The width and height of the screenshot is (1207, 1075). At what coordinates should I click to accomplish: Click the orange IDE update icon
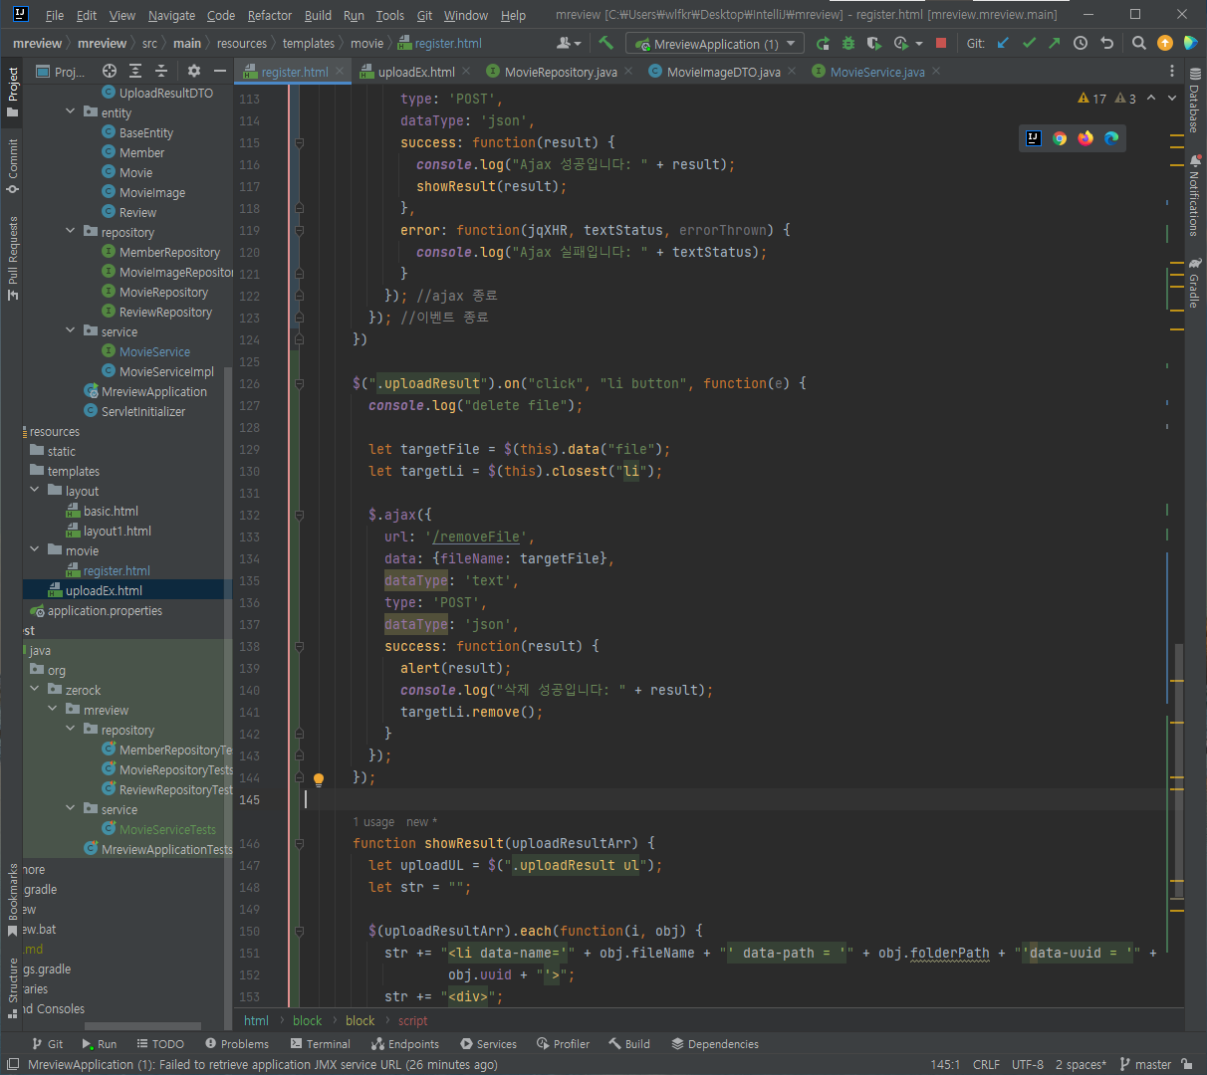point(1165,43)
